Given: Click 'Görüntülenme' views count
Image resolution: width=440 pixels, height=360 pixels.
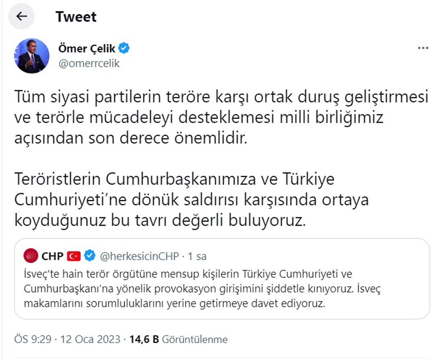Looking at the screenshot, I should click(195, 339).
